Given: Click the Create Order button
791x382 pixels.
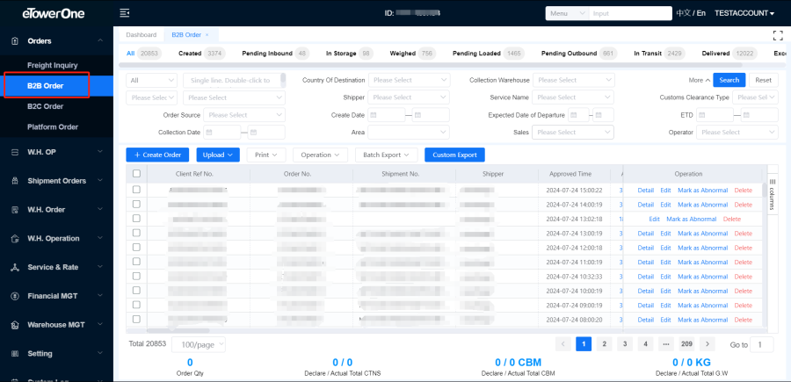Looking at the screenshot, I should (157, 155).
